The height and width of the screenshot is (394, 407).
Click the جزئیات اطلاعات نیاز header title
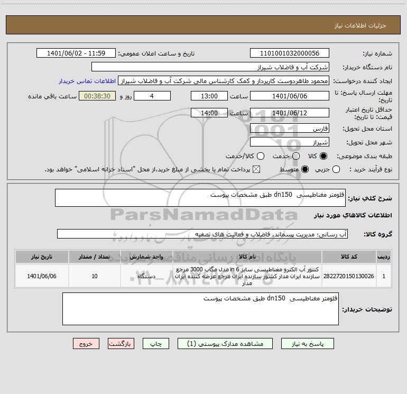(360, 25)
